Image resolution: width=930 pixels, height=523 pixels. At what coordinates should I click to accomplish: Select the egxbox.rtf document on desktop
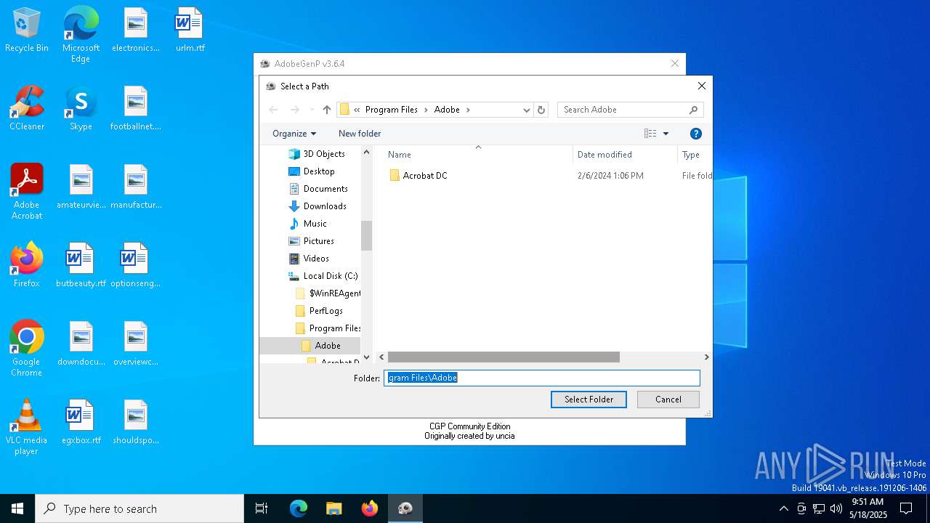[81, 423]
